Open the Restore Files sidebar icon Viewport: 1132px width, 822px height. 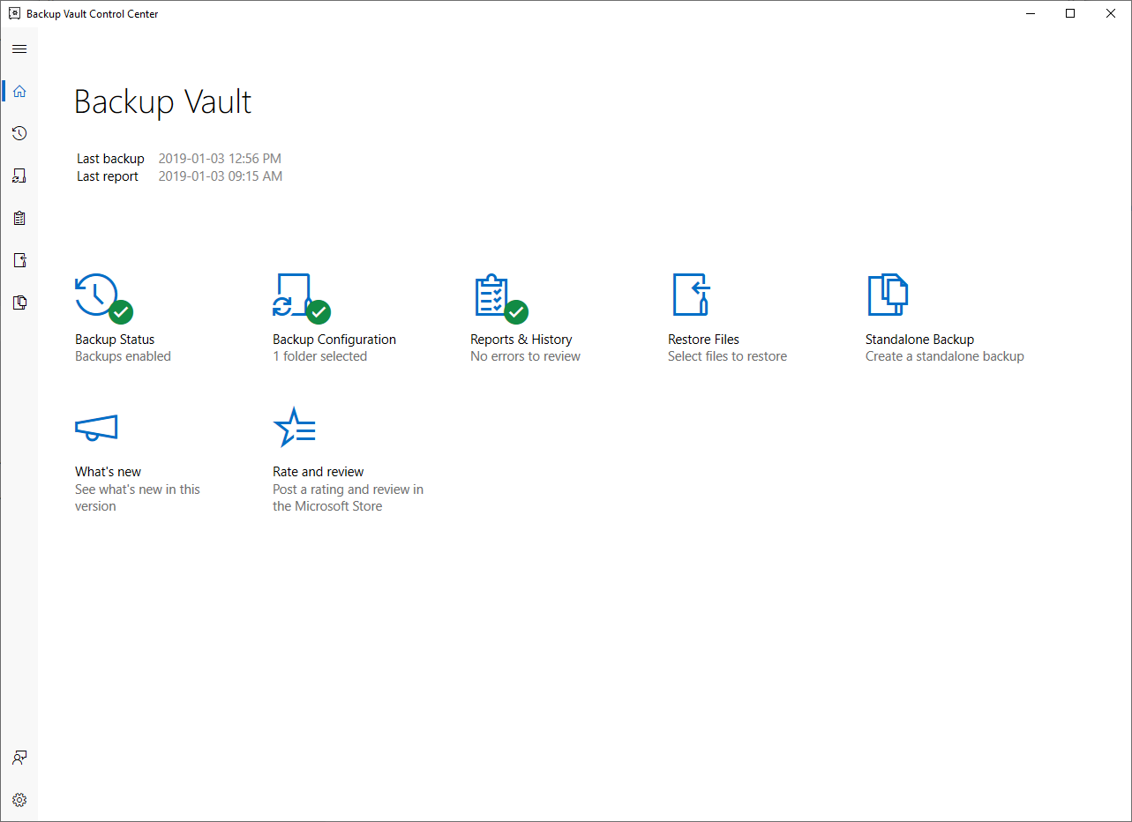click(19, 260)
